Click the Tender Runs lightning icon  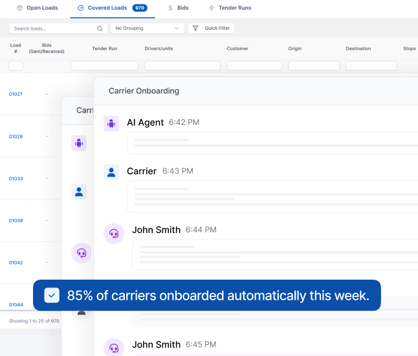tap(212, 8)
